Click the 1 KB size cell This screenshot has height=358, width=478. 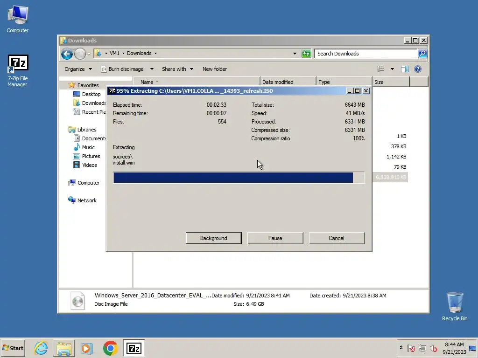point(401,137)
